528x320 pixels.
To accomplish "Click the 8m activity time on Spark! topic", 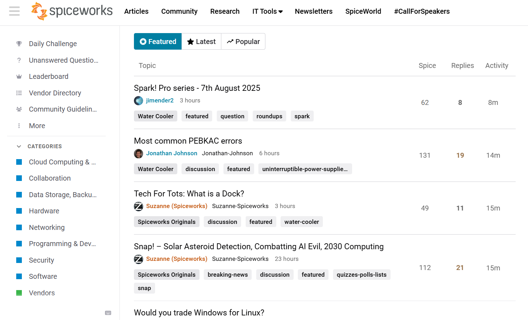I will click(x=493, y=102).
